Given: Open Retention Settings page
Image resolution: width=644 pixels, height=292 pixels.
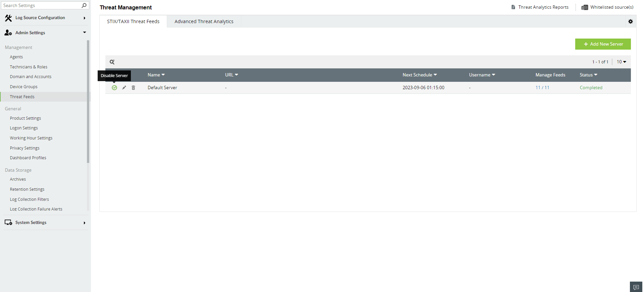Looking at the screenshot, I should pyautogui.click(x=27, y=189).
